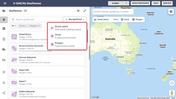Click the Carcoar Saleyards polygon thumbnail
Image resolution: width=176 pixels, height=99 pixels.
pyautogui.click(x=14, y=60)
